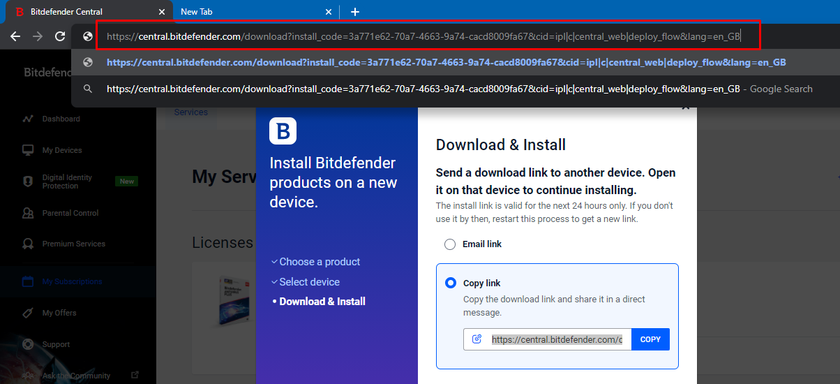Click the My Offers tag icon
840x384 pixels.
(x=28, y=313)
